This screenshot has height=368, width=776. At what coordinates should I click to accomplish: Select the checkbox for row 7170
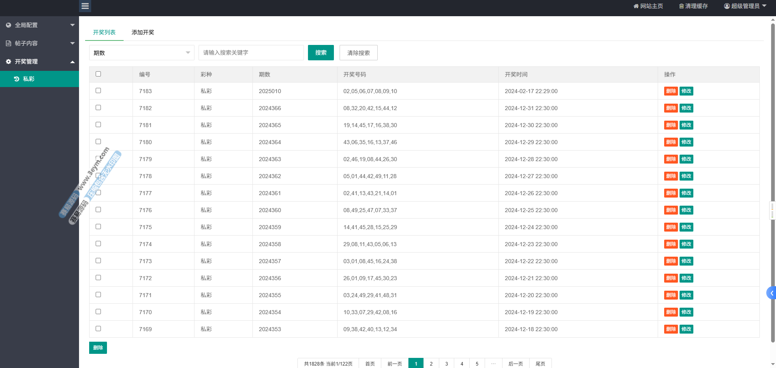98,312
